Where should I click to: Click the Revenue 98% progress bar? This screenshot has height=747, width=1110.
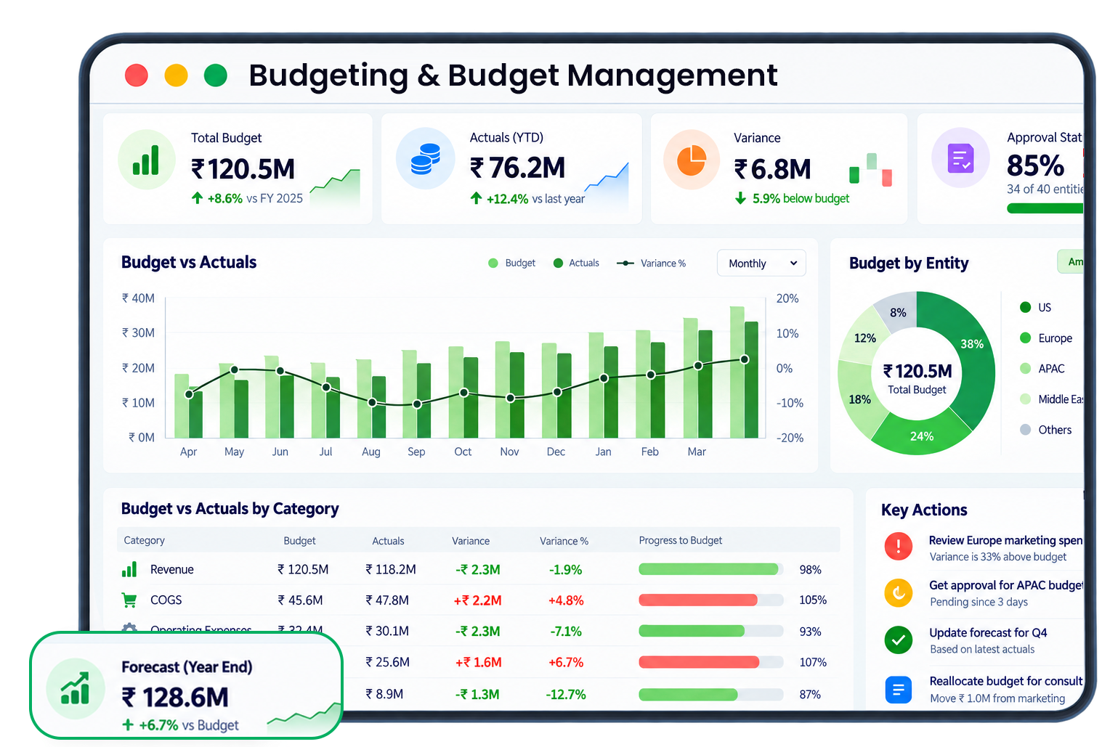tap(711, 569)
